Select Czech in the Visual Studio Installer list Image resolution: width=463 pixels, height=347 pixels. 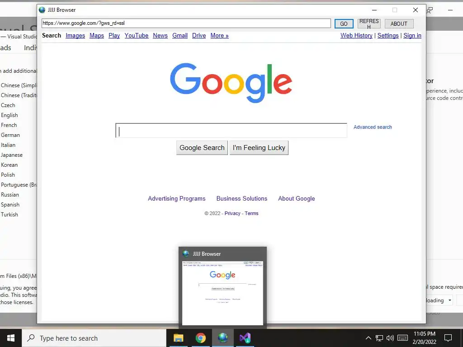(x=8, y=105)
